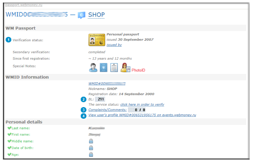The image size is (253, 165).
Task: Click the 'Special Notes:' label
Action: 24,66
